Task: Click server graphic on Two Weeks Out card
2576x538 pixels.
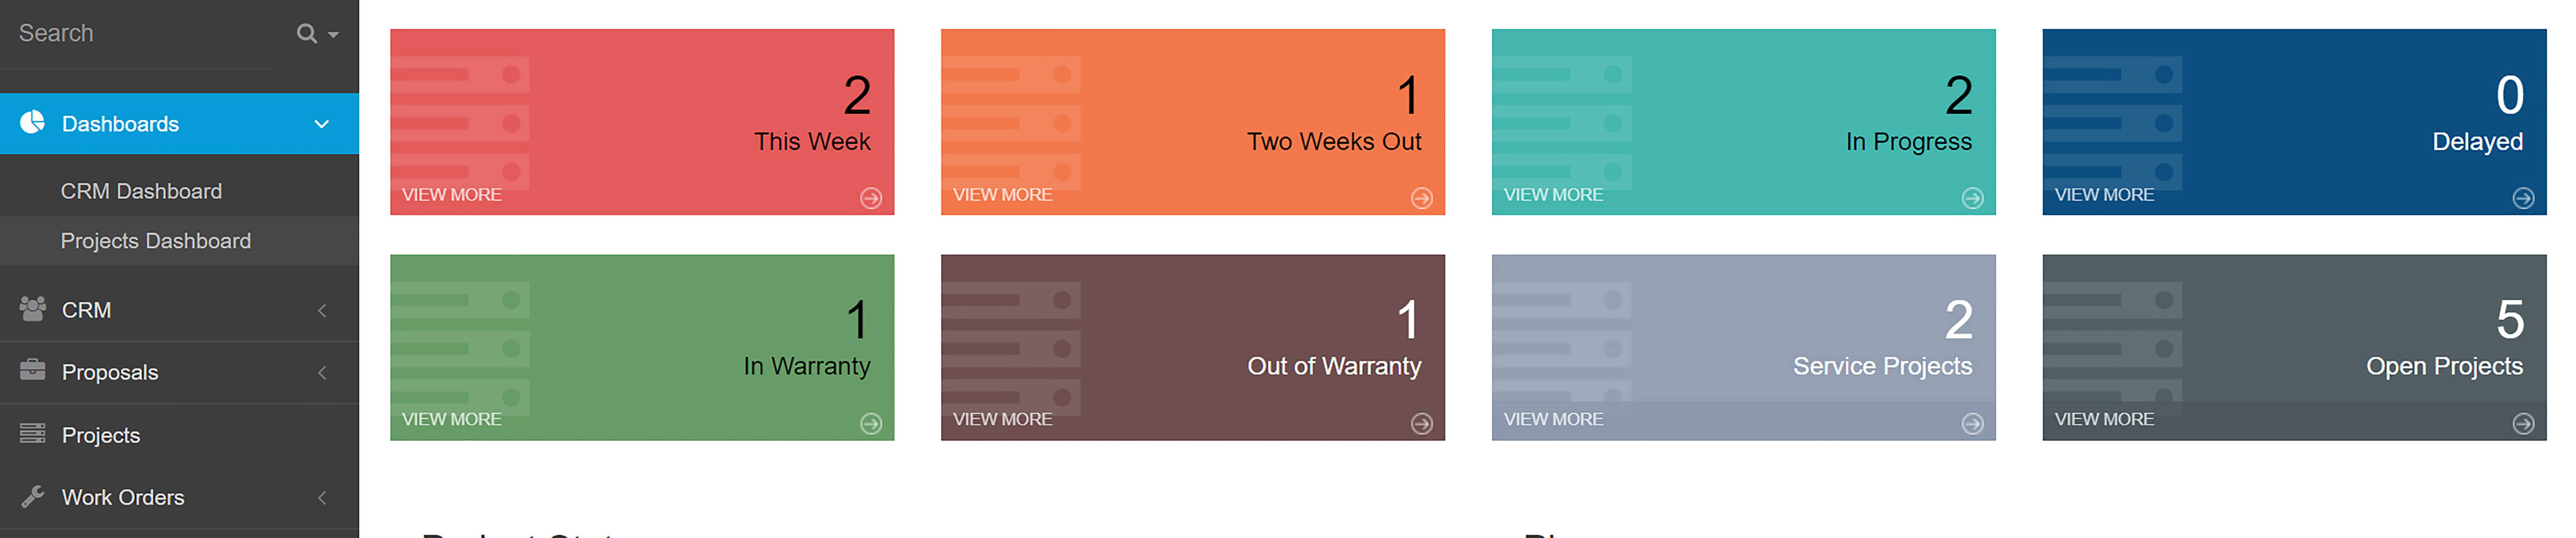Action: (x=1011, y=123)
